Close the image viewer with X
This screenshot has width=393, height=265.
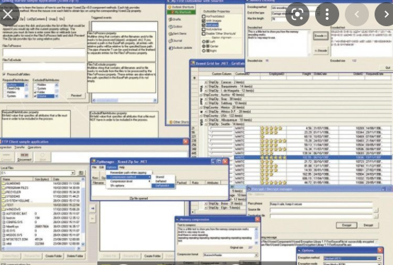click(8, 14)
